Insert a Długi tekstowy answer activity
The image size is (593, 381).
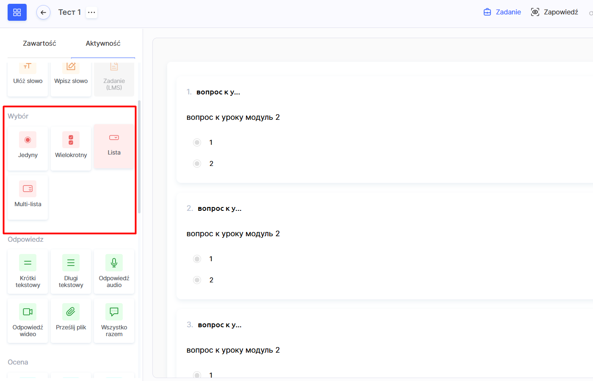pyautogui.click(x=71, y=271)
